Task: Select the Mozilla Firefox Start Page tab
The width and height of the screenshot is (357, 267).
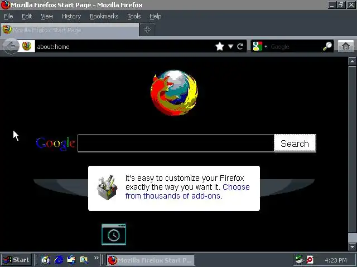Action: pos(69,29)
